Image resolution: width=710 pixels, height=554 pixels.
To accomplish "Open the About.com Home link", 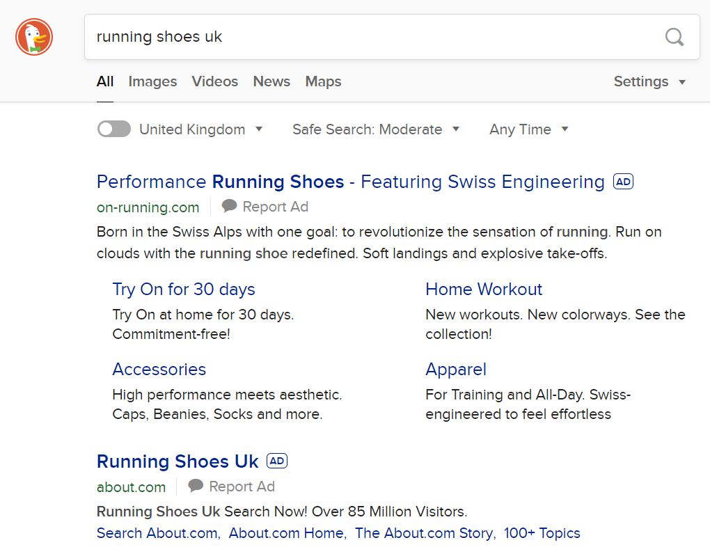I will [286, 532].
